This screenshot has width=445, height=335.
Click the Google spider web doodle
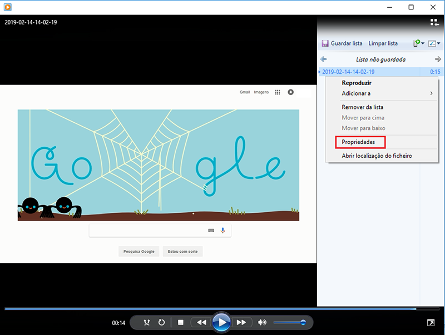[x=159, y=165]
